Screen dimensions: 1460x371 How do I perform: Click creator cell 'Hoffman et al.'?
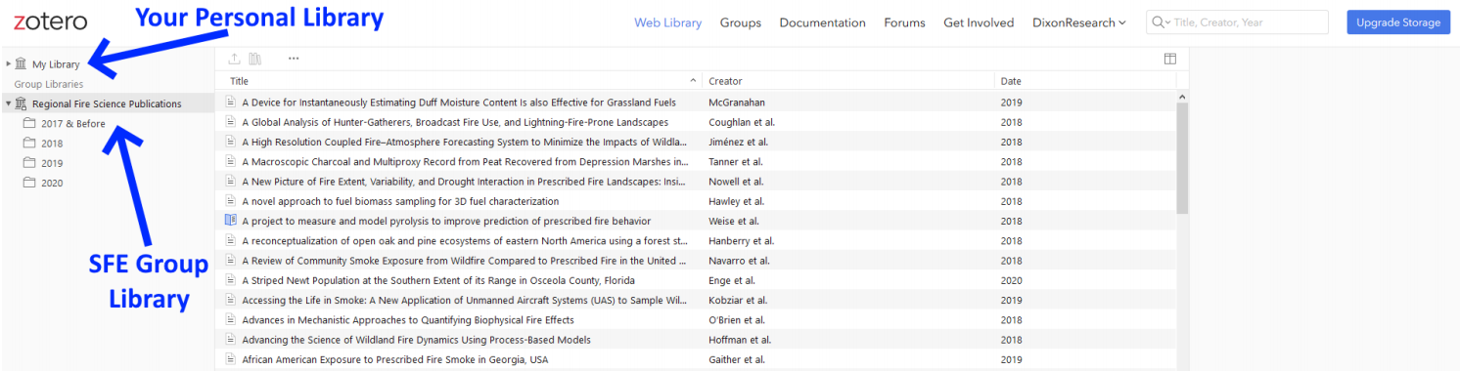point(740,340)
